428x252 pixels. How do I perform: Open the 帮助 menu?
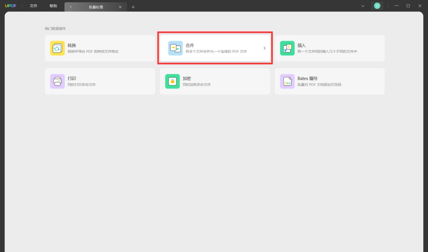53,6
